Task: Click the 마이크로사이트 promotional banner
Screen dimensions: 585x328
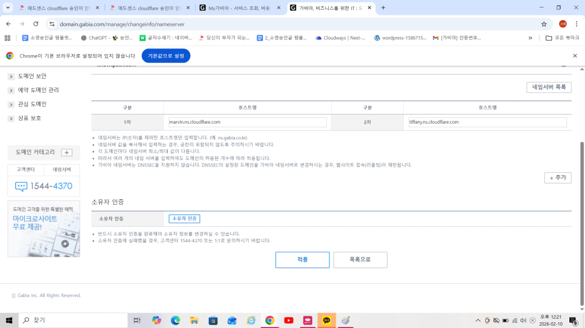Action: (44, 228)
